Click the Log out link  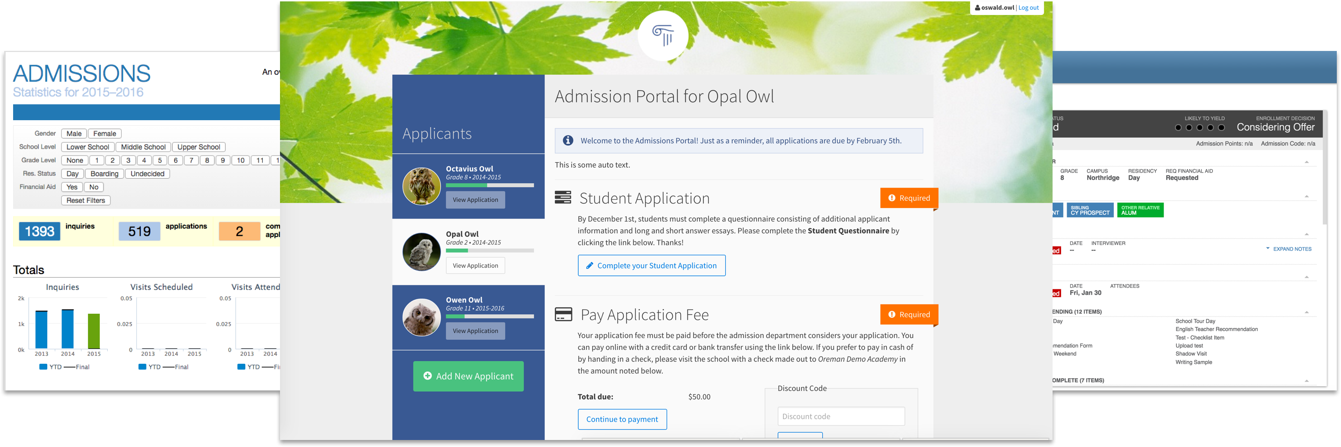(x=1028, y=8)
